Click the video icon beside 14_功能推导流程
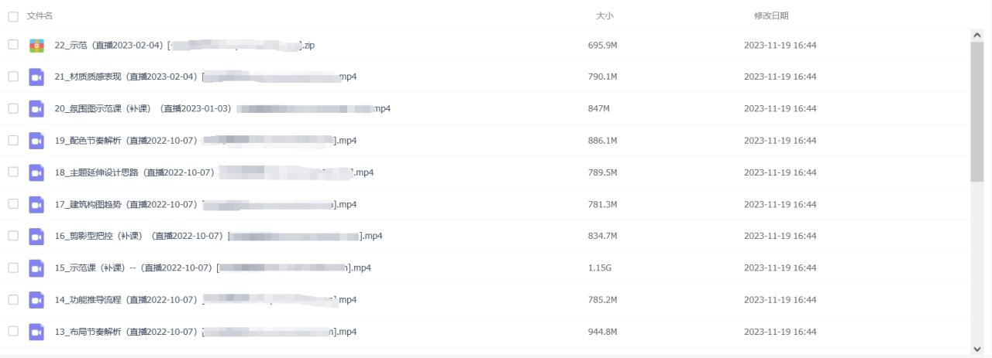 click(36, 300)
